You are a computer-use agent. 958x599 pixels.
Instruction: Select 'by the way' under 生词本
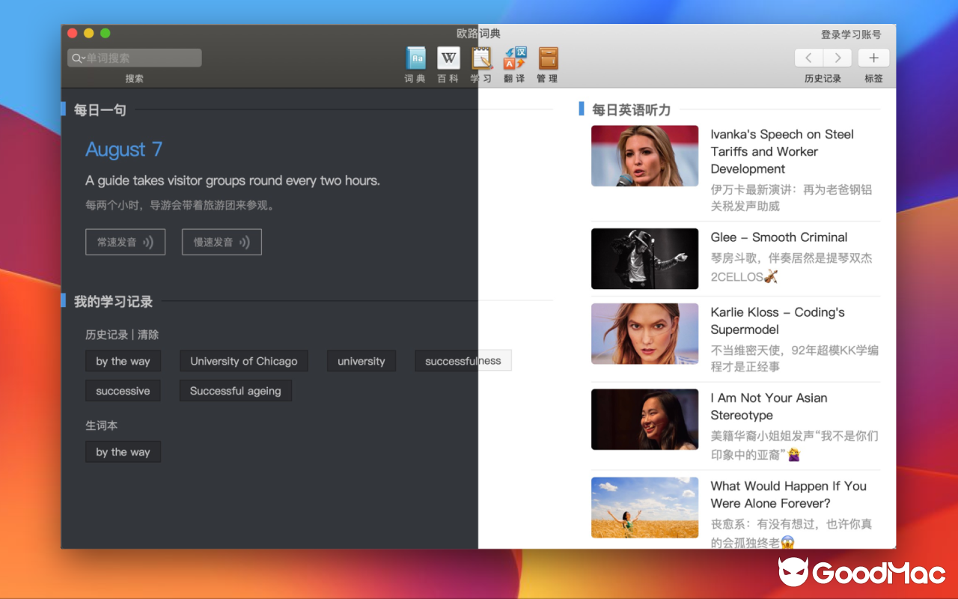tap(123, 451)
